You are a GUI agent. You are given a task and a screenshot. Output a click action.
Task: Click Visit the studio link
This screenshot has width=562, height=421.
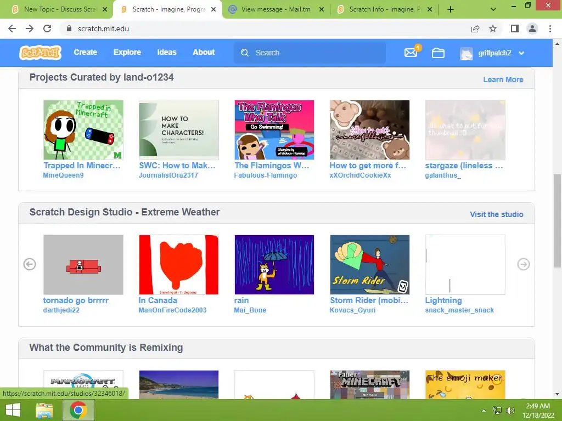tap(496, 214)
